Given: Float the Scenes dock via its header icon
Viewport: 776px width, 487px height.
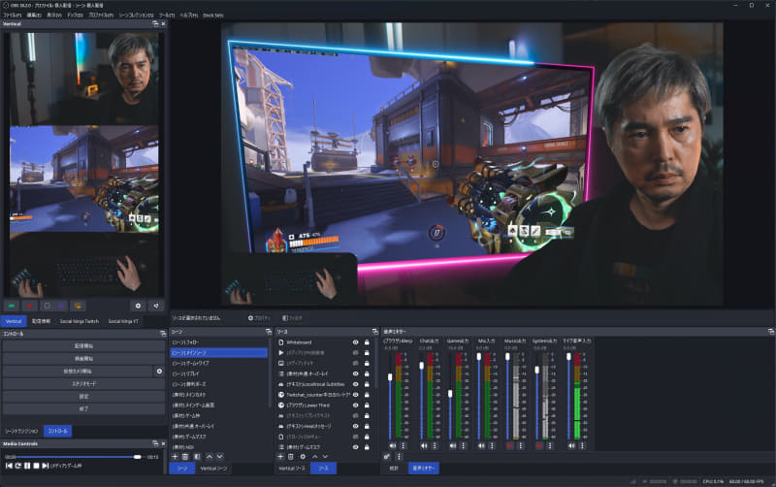Looking at the screenshot, I should (x=269, y=332).
